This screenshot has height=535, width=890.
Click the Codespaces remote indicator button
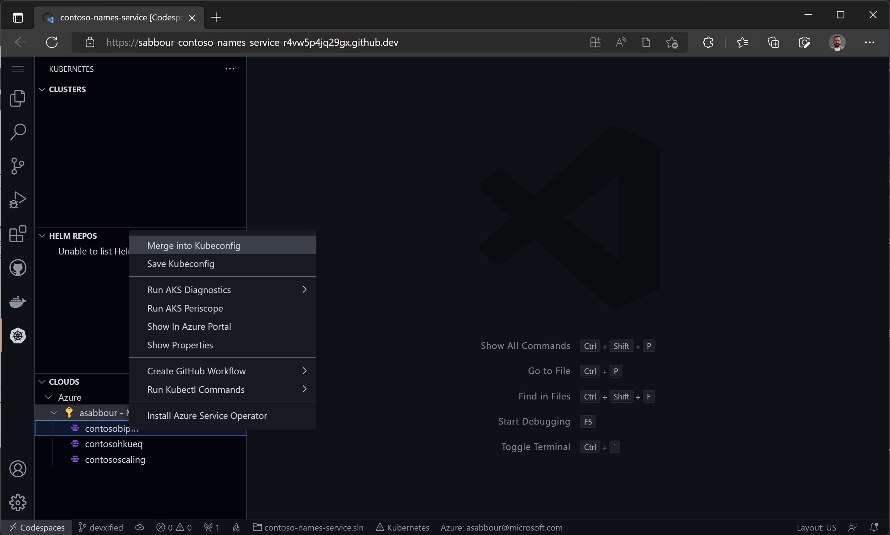click(37, 528)
